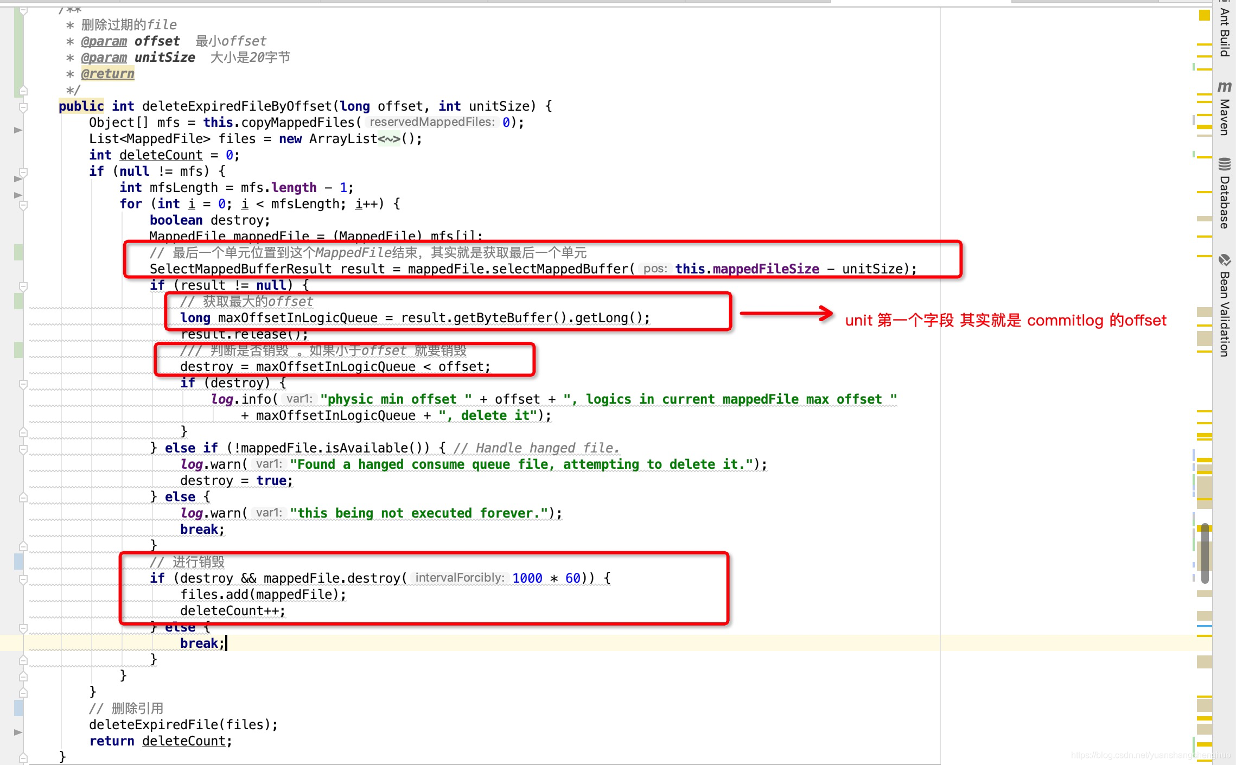Open the Database tool window
Image resolution: width=1236 pixels, height=765 pixels.
tap(1224, 202)
